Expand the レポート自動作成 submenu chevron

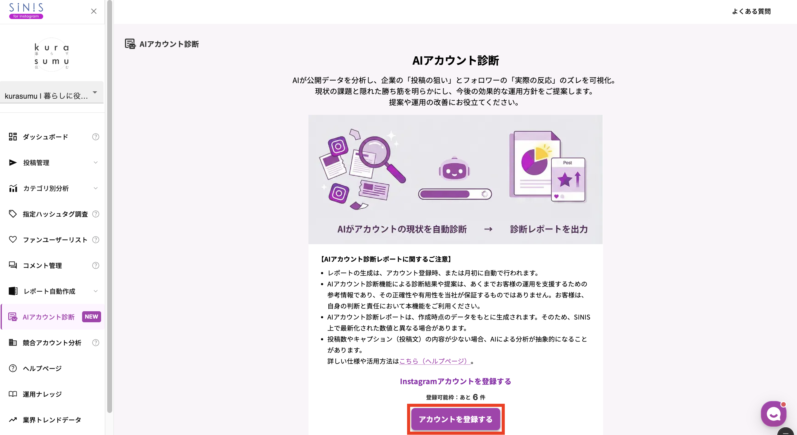95,291
